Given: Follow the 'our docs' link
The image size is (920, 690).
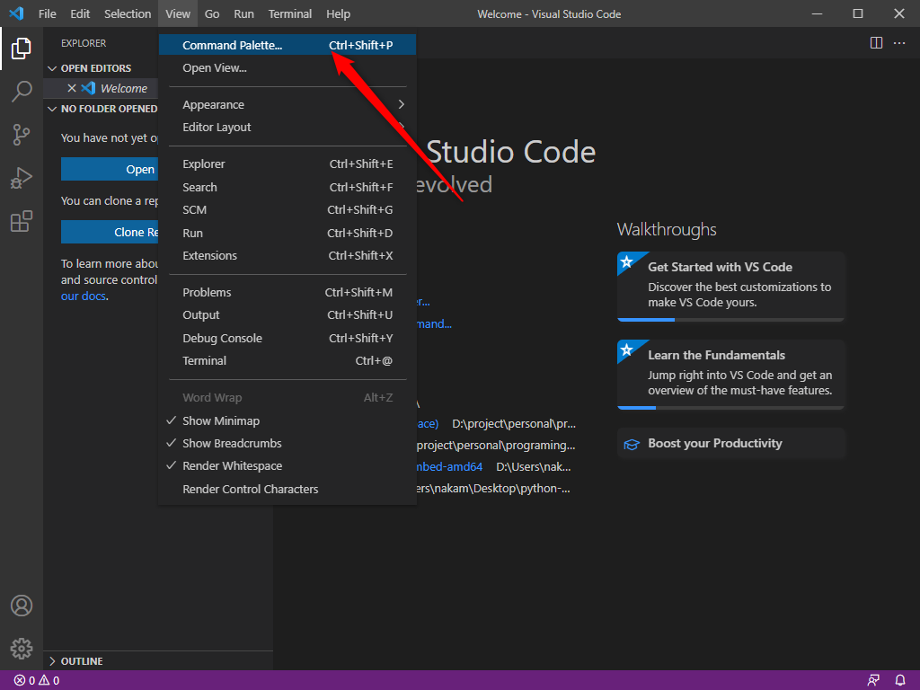Looking at the screenshot, I should pos(84,296).
